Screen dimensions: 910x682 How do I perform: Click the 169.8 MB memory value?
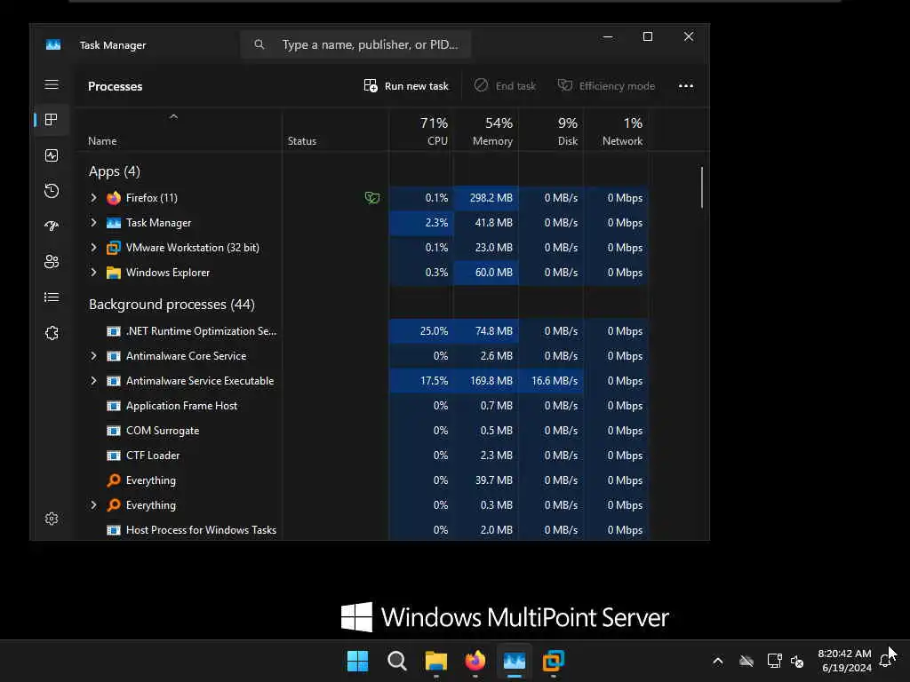click(491, 381)
